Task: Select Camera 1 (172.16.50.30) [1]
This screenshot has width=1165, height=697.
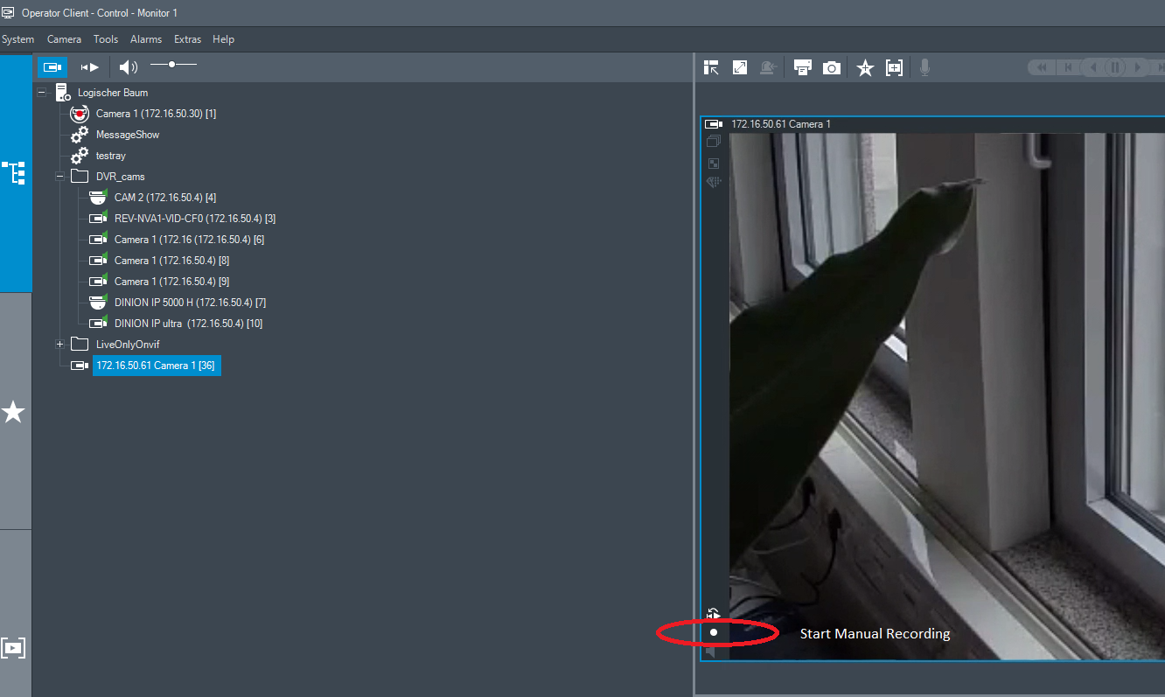Action: click(156, 114)
